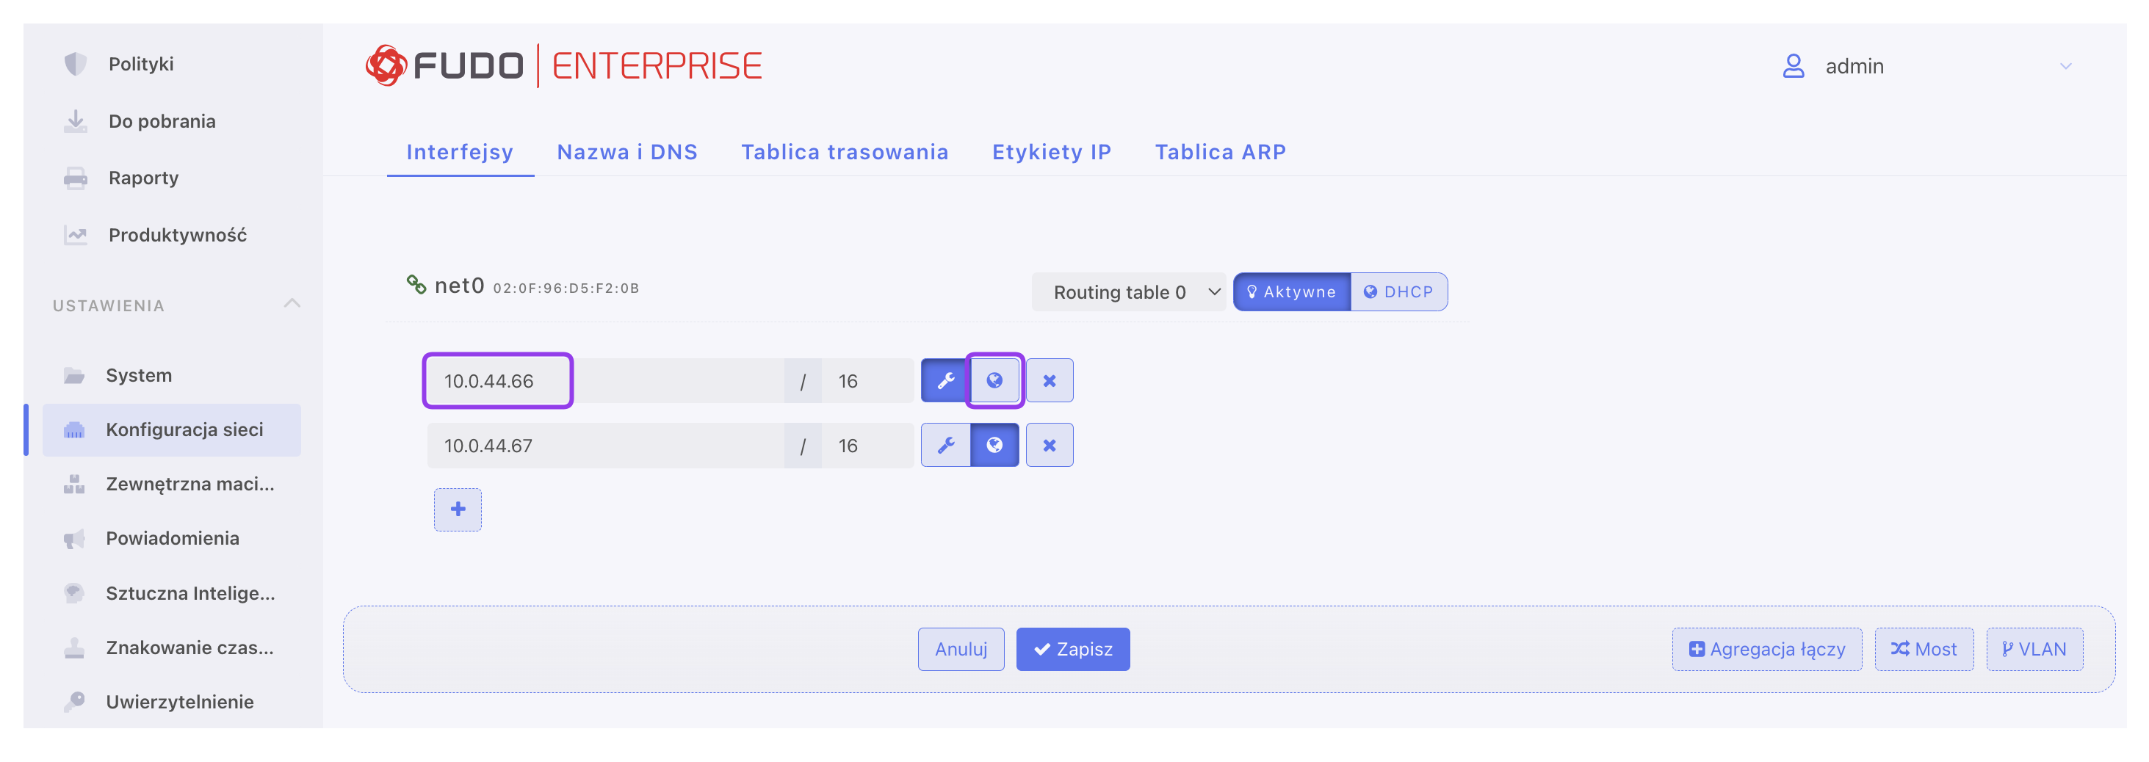This screenshot has height=762, width=2149.
Task: Click the wrench icon for 10.0.44.66
Action: click(945, 381)
